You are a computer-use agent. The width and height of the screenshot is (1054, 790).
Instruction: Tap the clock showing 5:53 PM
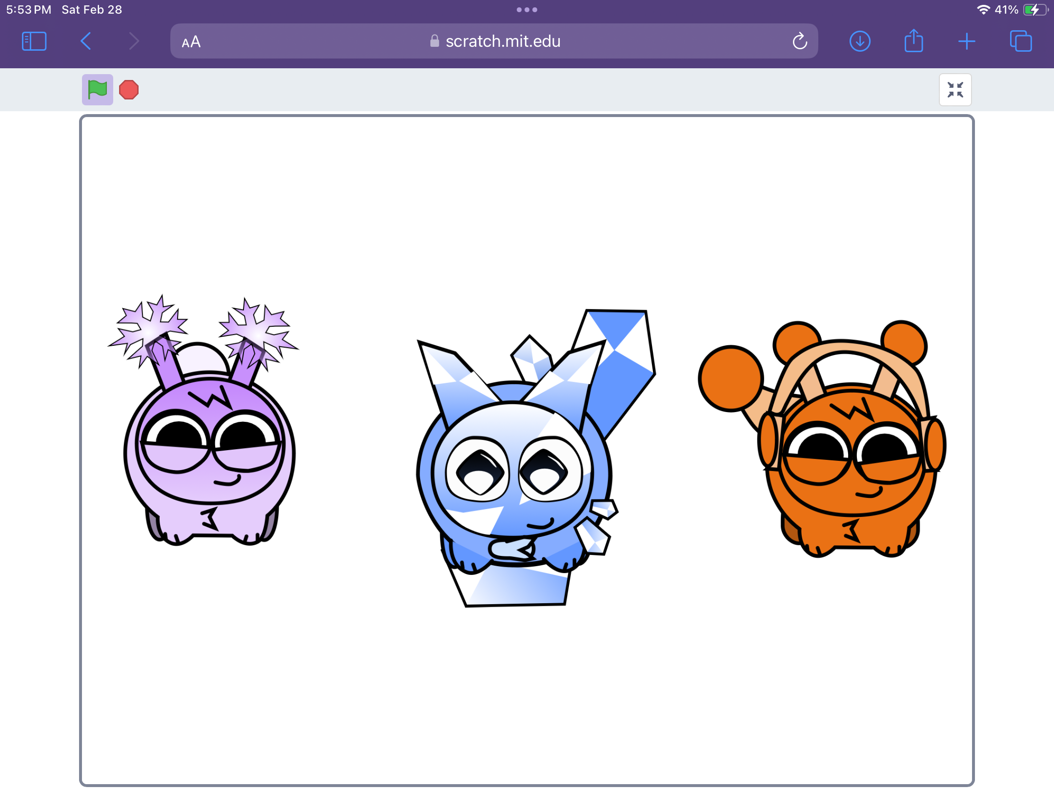[x=28, y=10]
